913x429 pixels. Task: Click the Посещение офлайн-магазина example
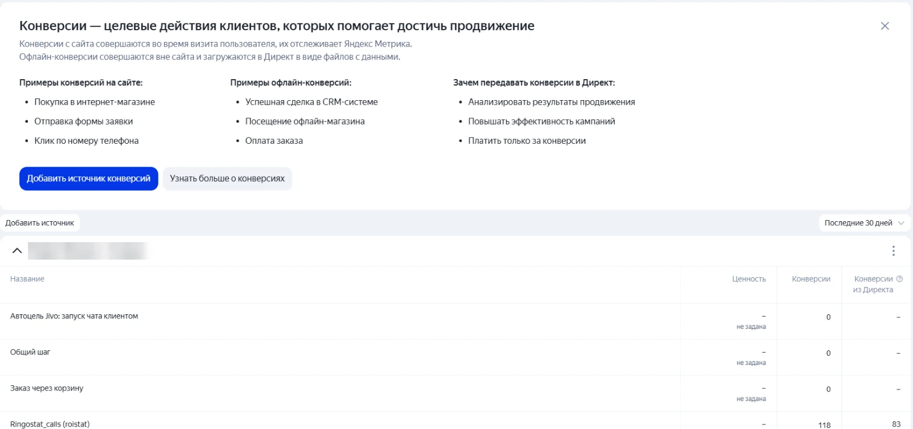(x=305, y=122)
